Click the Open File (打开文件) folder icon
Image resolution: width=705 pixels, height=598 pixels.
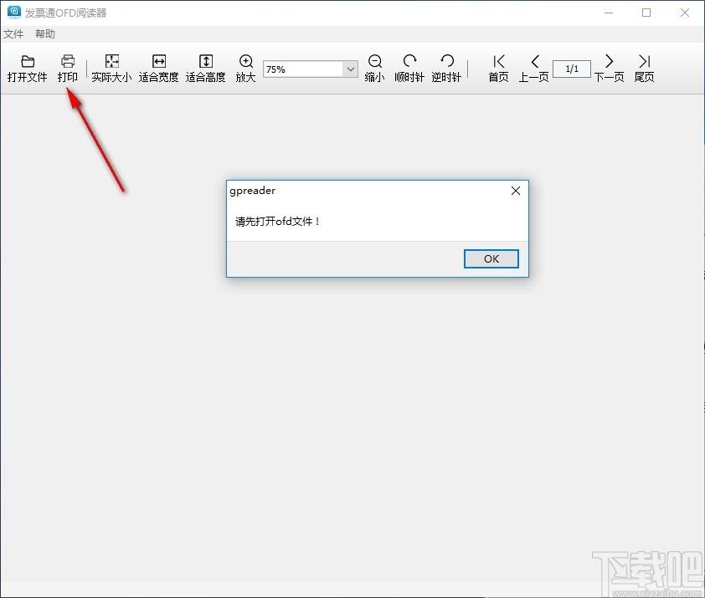(28, 61)
